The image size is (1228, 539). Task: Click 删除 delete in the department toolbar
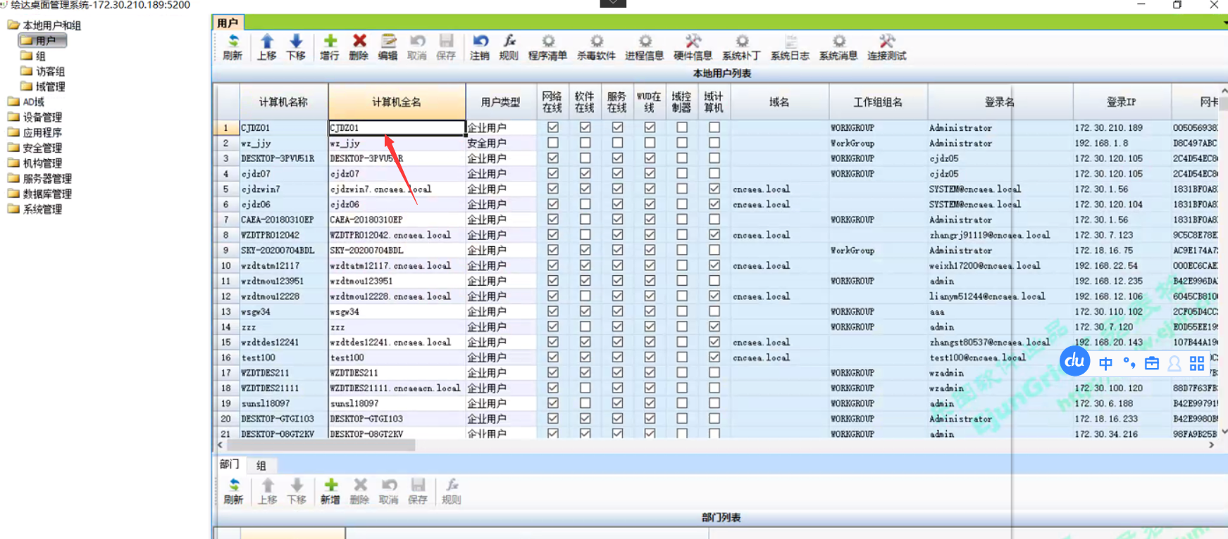tap(359, 491)
